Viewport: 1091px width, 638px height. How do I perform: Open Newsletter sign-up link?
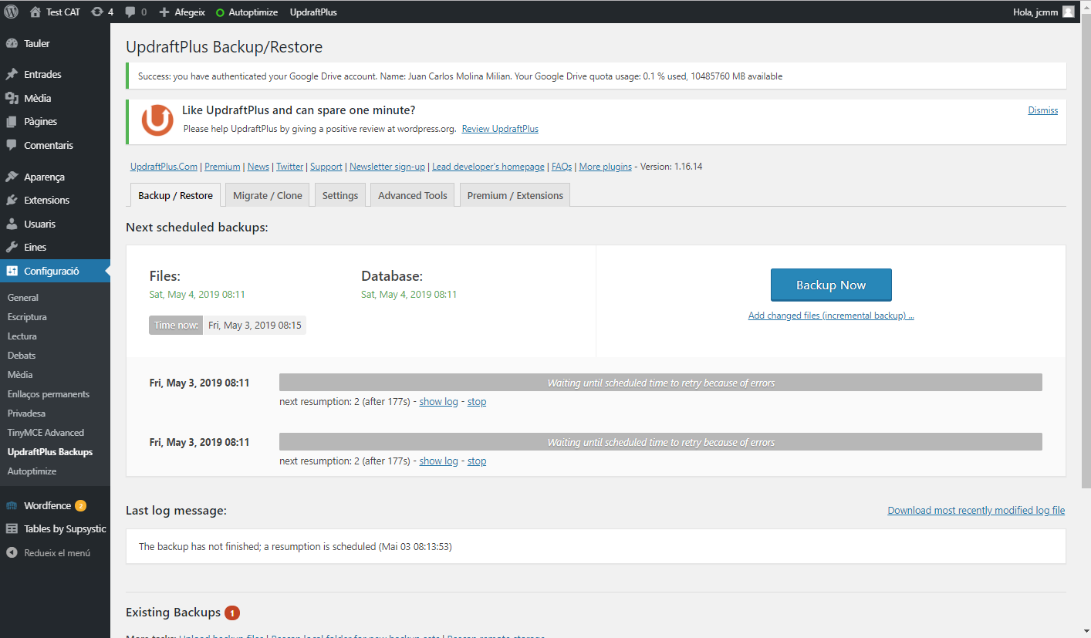[x=387, y=166]
